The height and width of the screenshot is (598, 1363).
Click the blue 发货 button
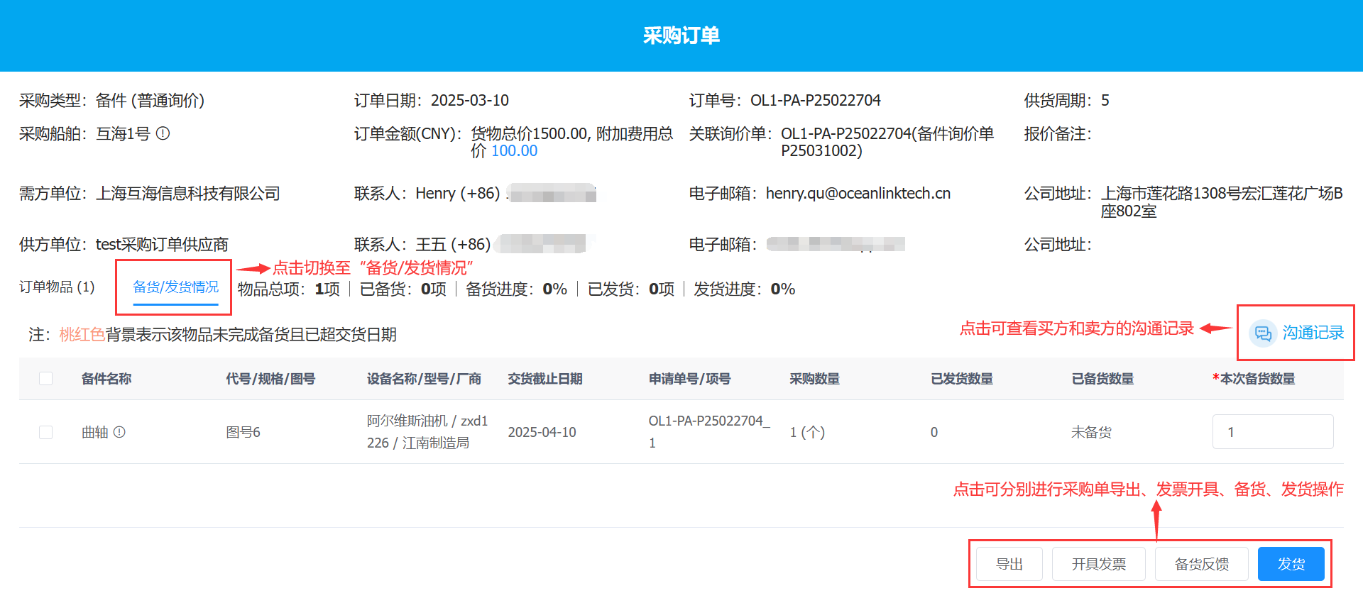tap(1291, 564)
